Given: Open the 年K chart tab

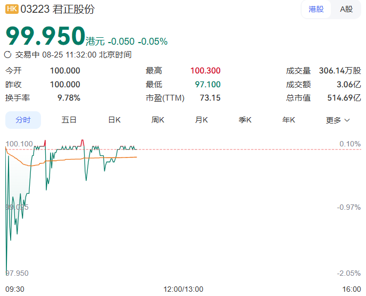Looking at the screenshot, I should tap(288, 120).
